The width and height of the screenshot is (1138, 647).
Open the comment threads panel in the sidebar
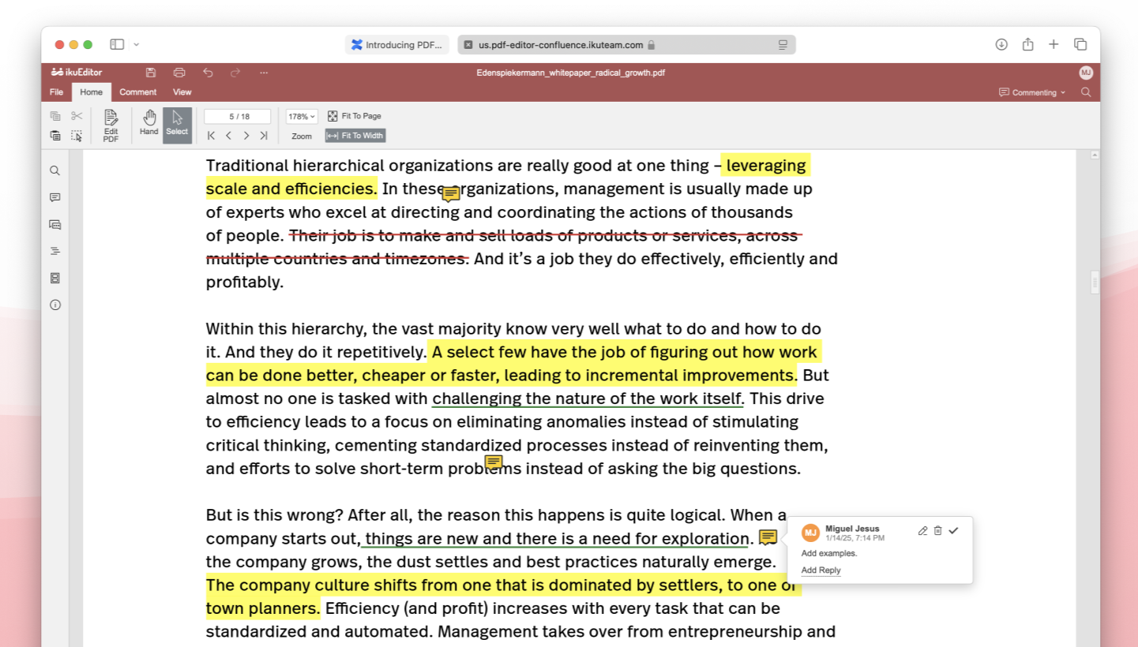55,224
